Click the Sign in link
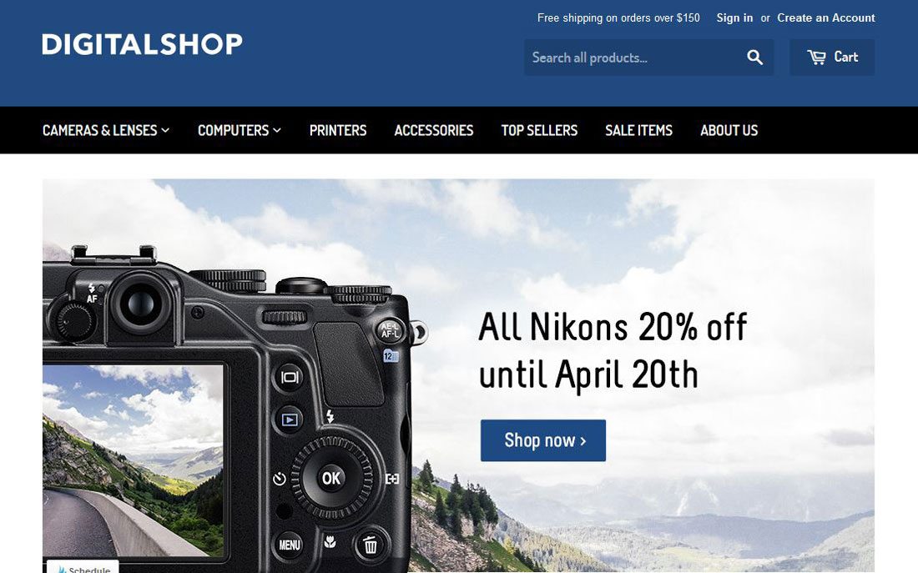The width and height of the screenshot is (918, 573). (x=734, y=18)
